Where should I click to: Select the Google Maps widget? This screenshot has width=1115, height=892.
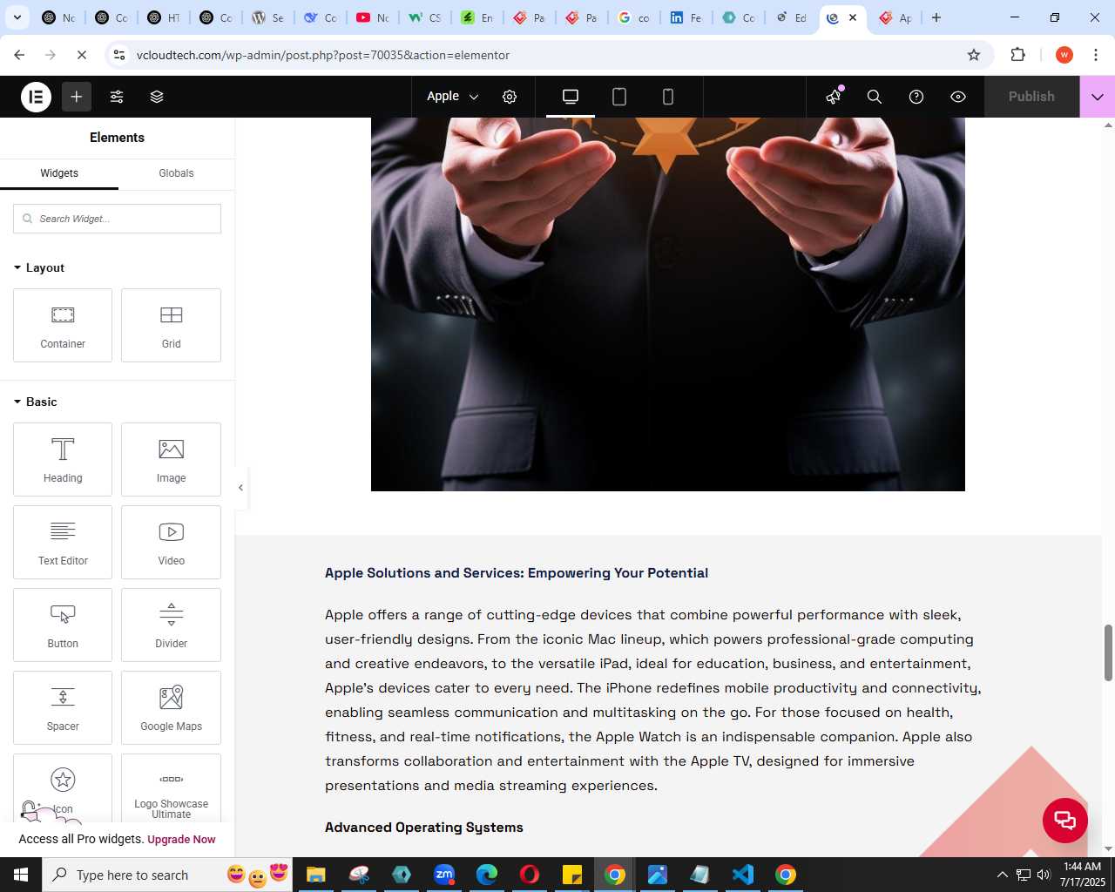(171, 707)
